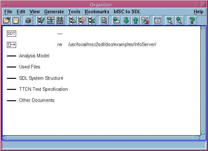Open the MSC to SDL menu
Screen dimensions: 208x151
coord(127,12)
